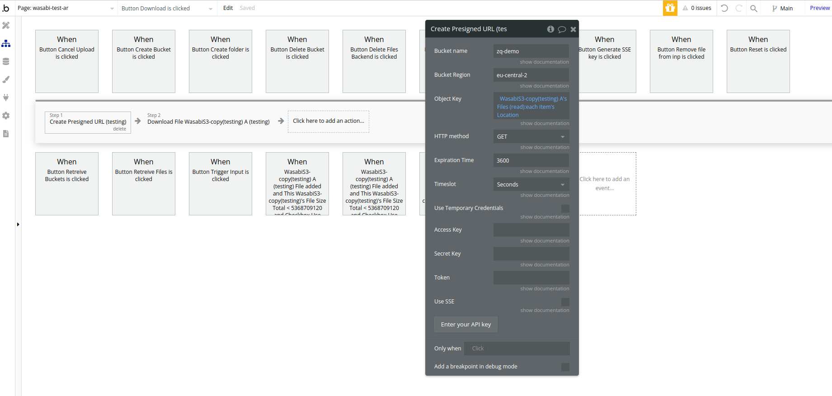Select the Button Create Bucket is clicked event
Screen dimensions: 832x396
tap(144, 61)
